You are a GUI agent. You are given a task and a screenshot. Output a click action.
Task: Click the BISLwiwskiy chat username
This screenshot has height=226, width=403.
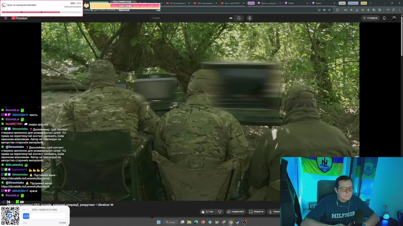pyautogui.click(x=14, y=165)
